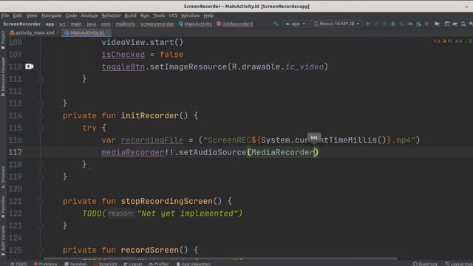Click the mediaRecorder reference on line 117
473x266 pixels.
[x=133, y=152]
